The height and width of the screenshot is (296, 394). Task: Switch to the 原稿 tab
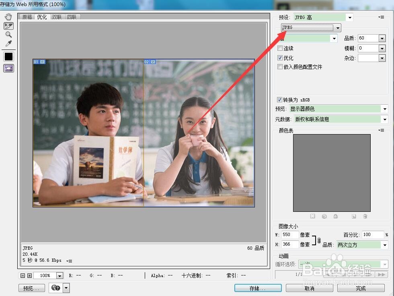click(27, 17)
